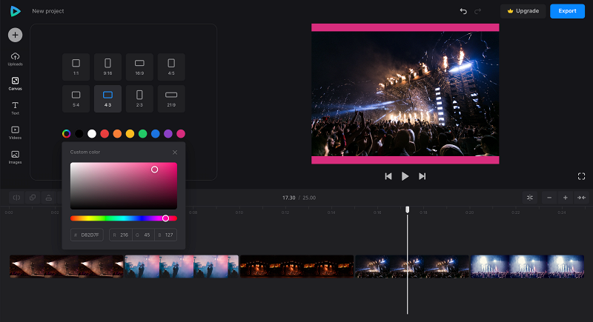
Task: Click the Export button
Action: click(567, 11)
